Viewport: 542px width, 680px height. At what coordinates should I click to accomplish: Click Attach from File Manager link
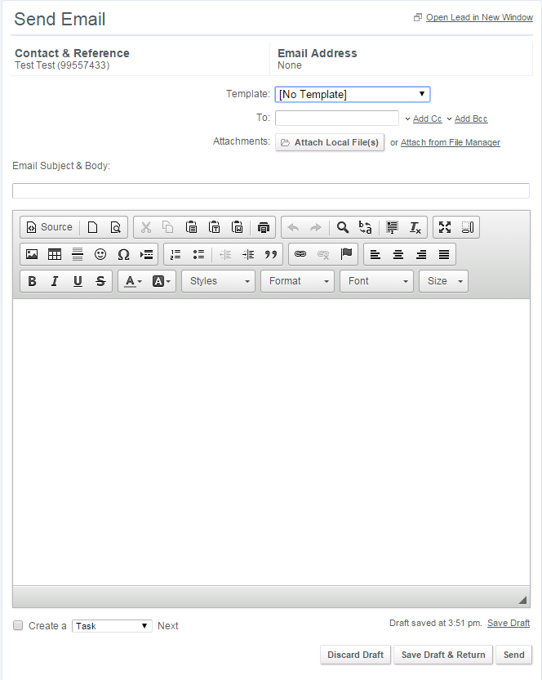(x=450, y=142)
